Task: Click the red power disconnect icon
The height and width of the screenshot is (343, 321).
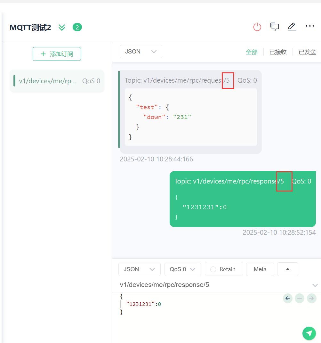Action: point(257,27)
